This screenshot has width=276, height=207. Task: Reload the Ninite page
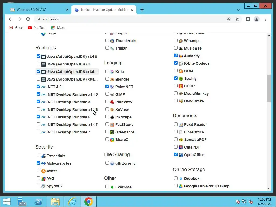[28, 19]
